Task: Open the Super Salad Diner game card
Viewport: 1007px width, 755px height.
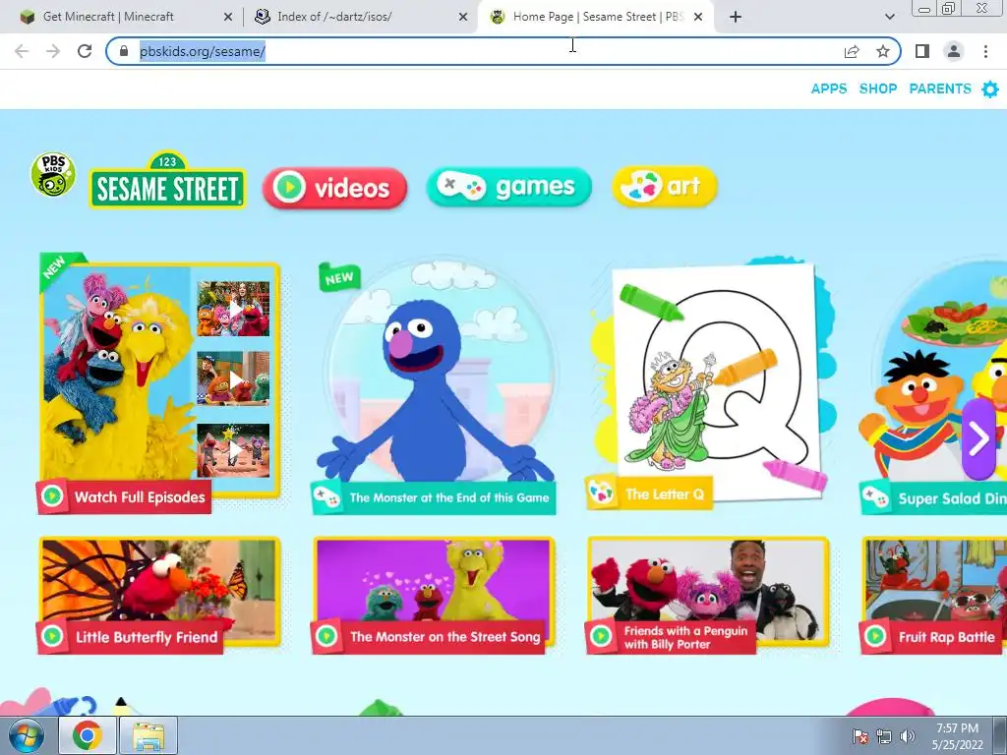Action: [933, 386]
